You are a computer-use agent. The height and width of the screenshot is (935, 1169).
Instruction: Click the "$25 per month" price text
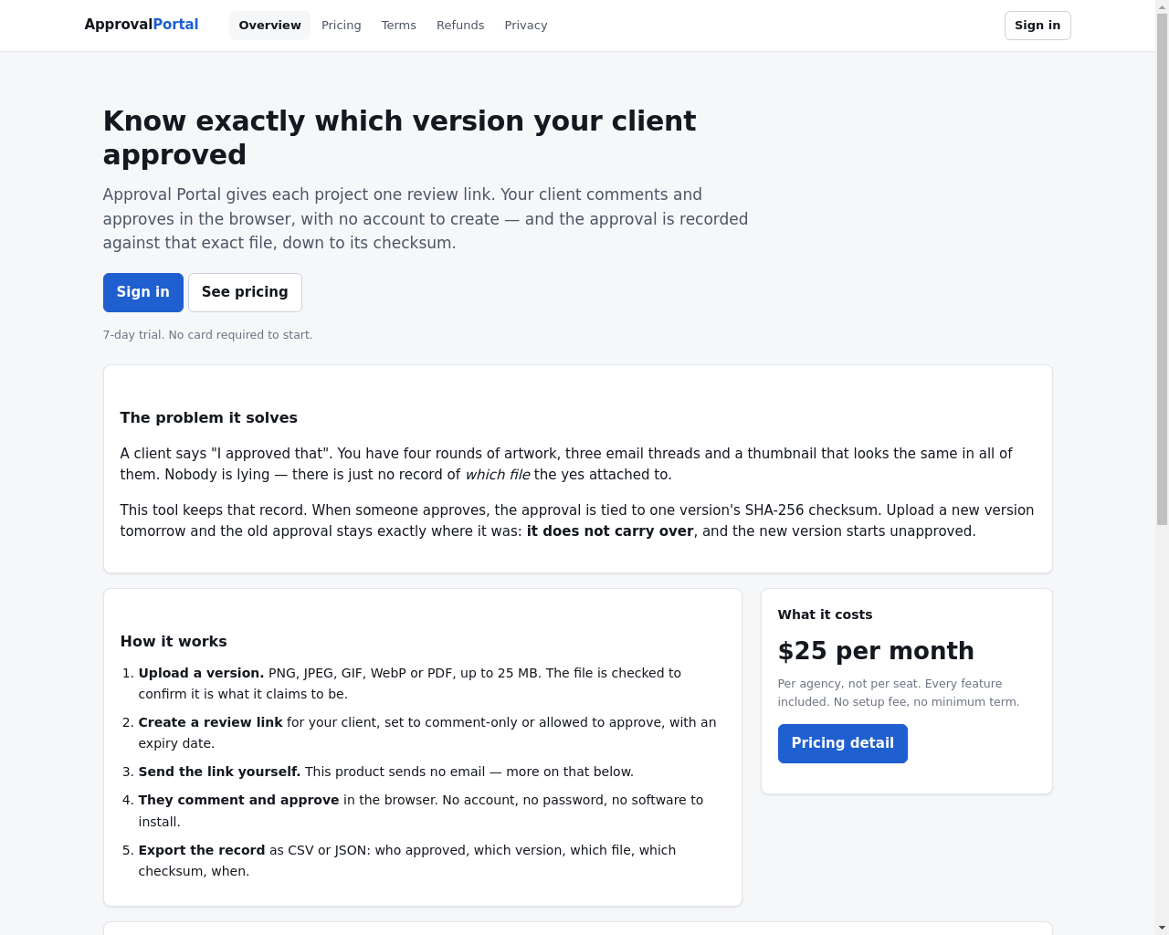pos(876,650)
